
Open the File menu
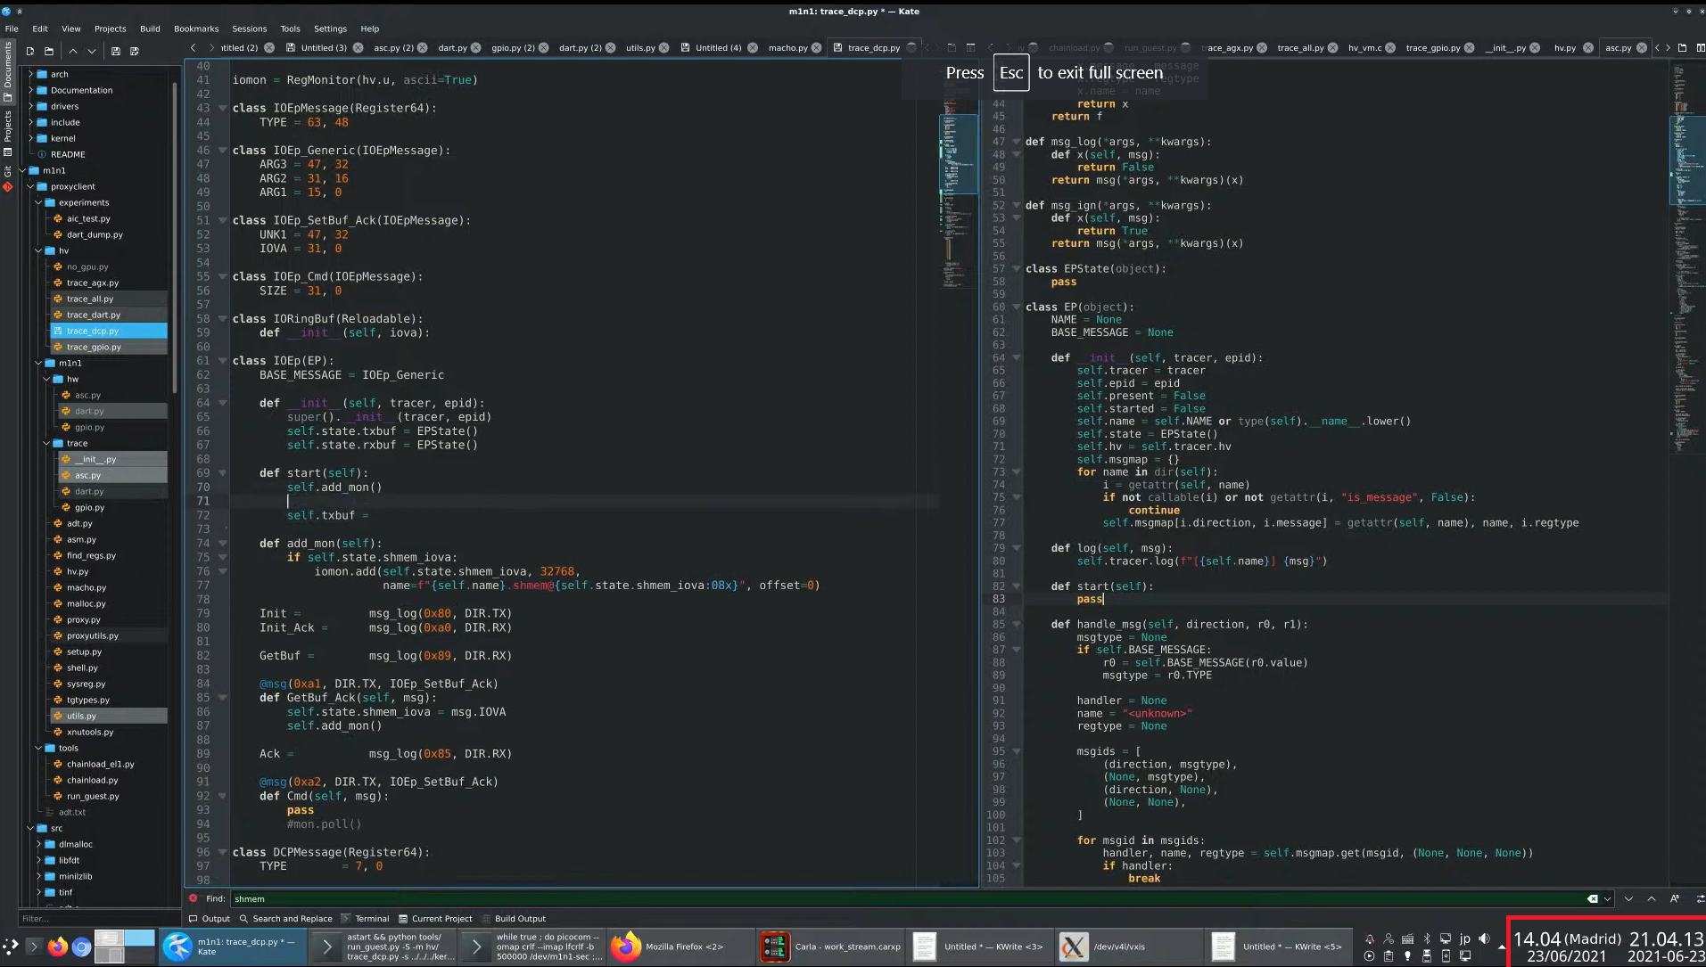tap(12, 29)
